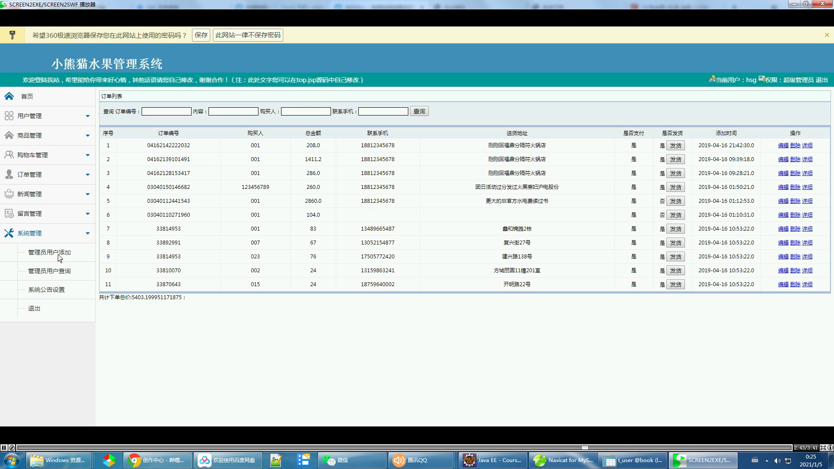Click 详细 link for order 03040150146682
834x469 pixels.
(808, 187)
